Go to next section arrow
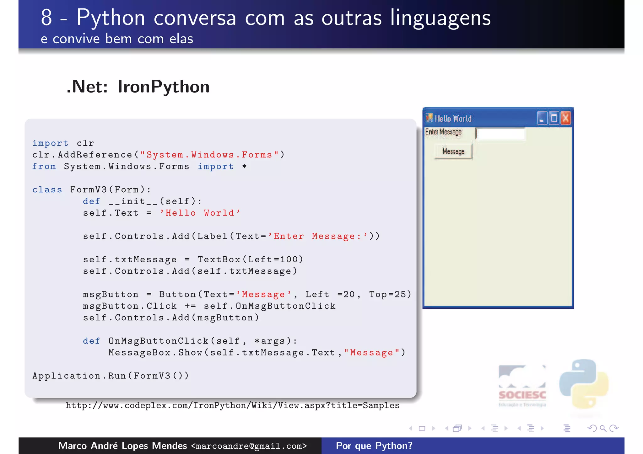The width and height of the screenshot is (643, 454). click(542, 428)
